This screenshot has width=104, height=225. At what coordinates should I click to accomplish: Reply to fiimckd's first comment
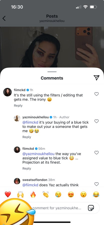pos(18,105)
